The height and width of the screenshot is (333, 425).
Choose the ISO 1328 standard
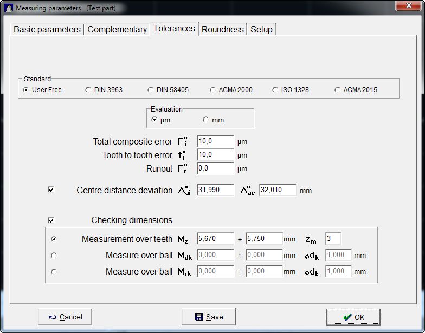tap(275, 90)
